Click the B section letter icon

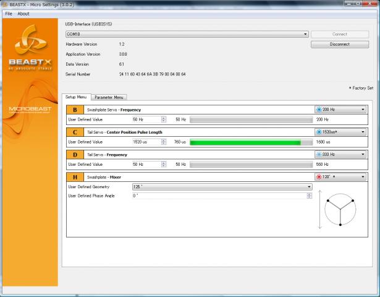click(75, 110)
